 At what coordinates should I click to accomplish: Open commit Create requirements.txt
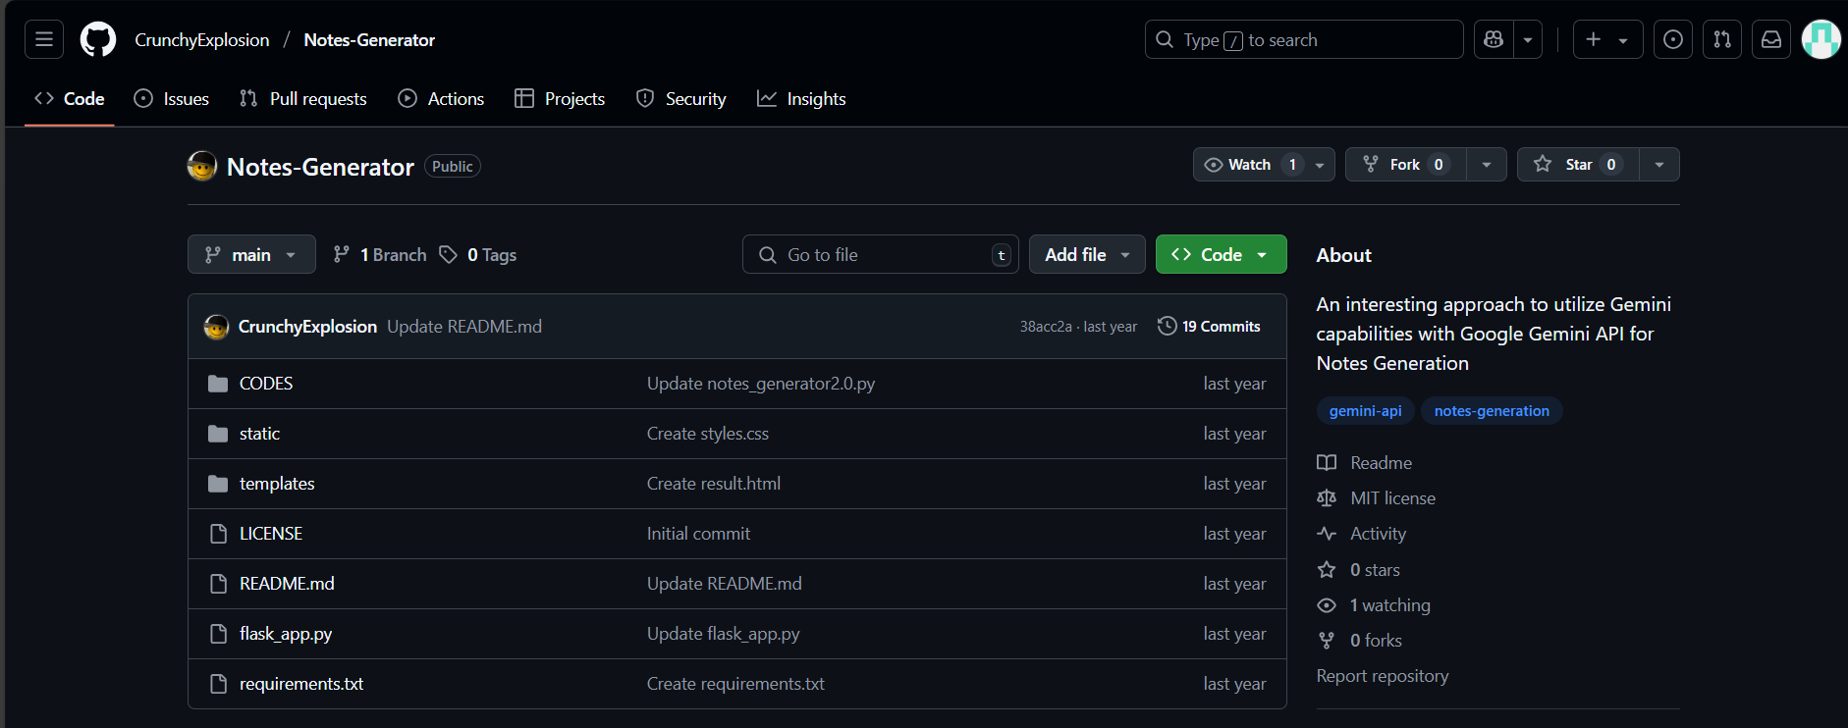(735, 684)
